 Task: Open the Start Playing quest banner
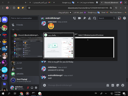click(24, 80)
